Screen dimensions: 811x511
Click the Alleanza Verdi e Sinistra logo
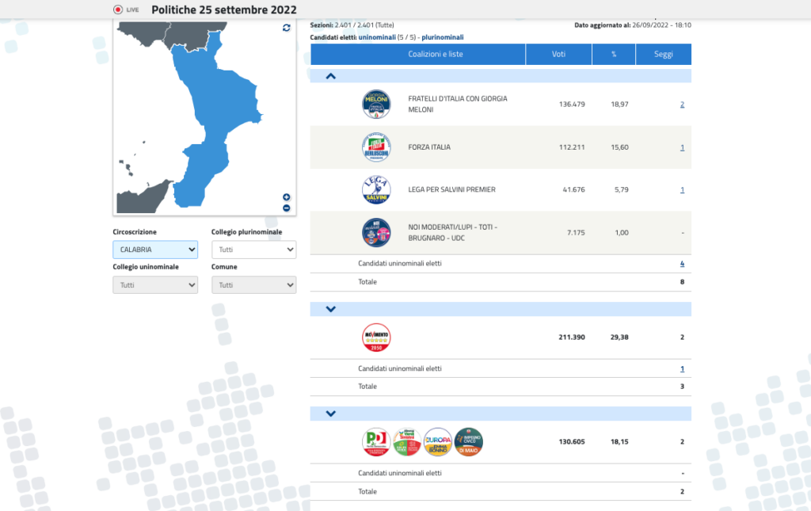point(407,442)
